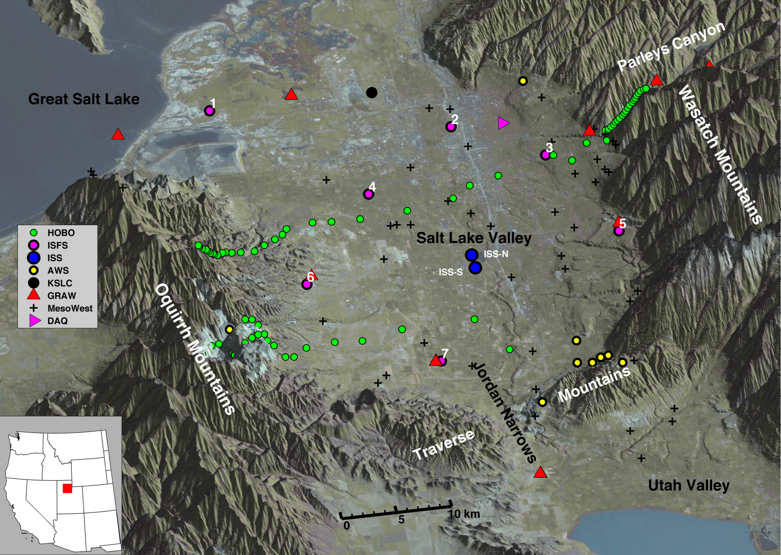Click the black KSLC legend symbol
The image size is (781, 555).
tap(34, 283)
